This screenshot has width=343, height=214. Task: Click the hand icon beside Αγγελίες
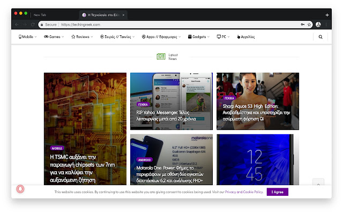tap(238, 37)
